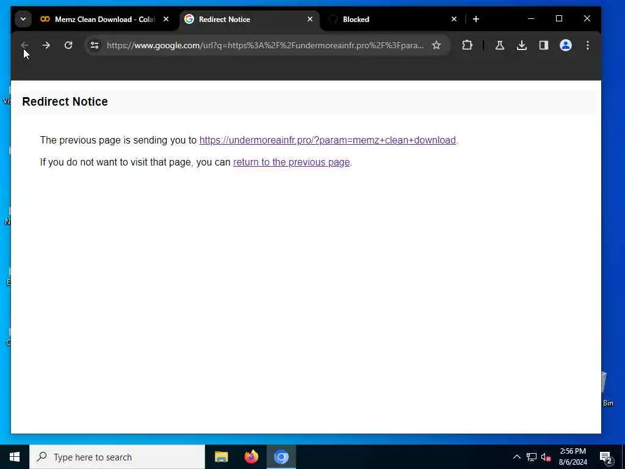Screen dimensions: 625x469
Task: Open Chrome's three-dot menu
Action: 588,45
